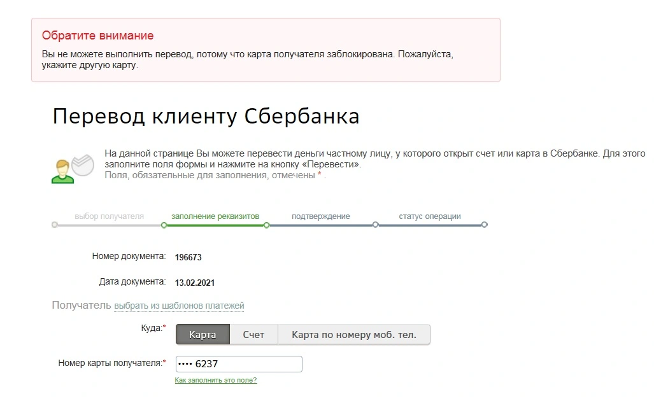654x401 pixels.
Task: Click the Номер документа label
Action: pyautogui.click(x=129, y=256)
